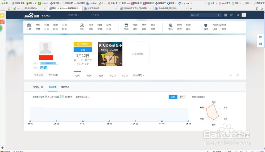Click the browser undo-close-tab arrow icon

(x=262, y=9)
